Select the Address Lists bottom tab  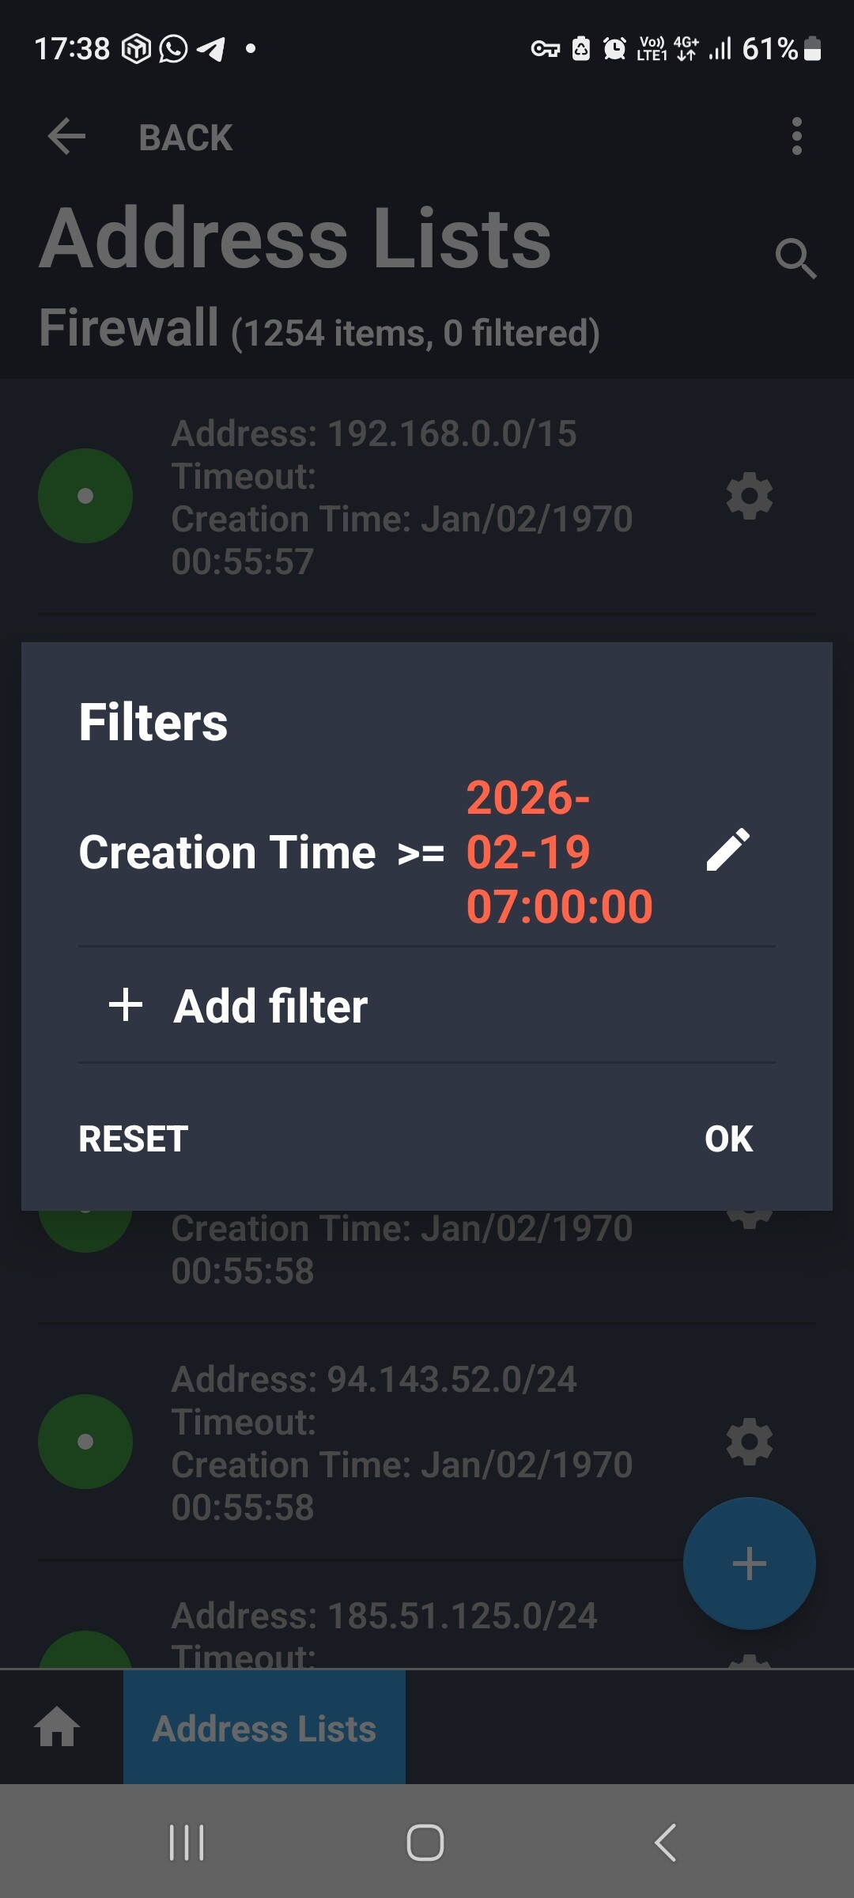264,1728
